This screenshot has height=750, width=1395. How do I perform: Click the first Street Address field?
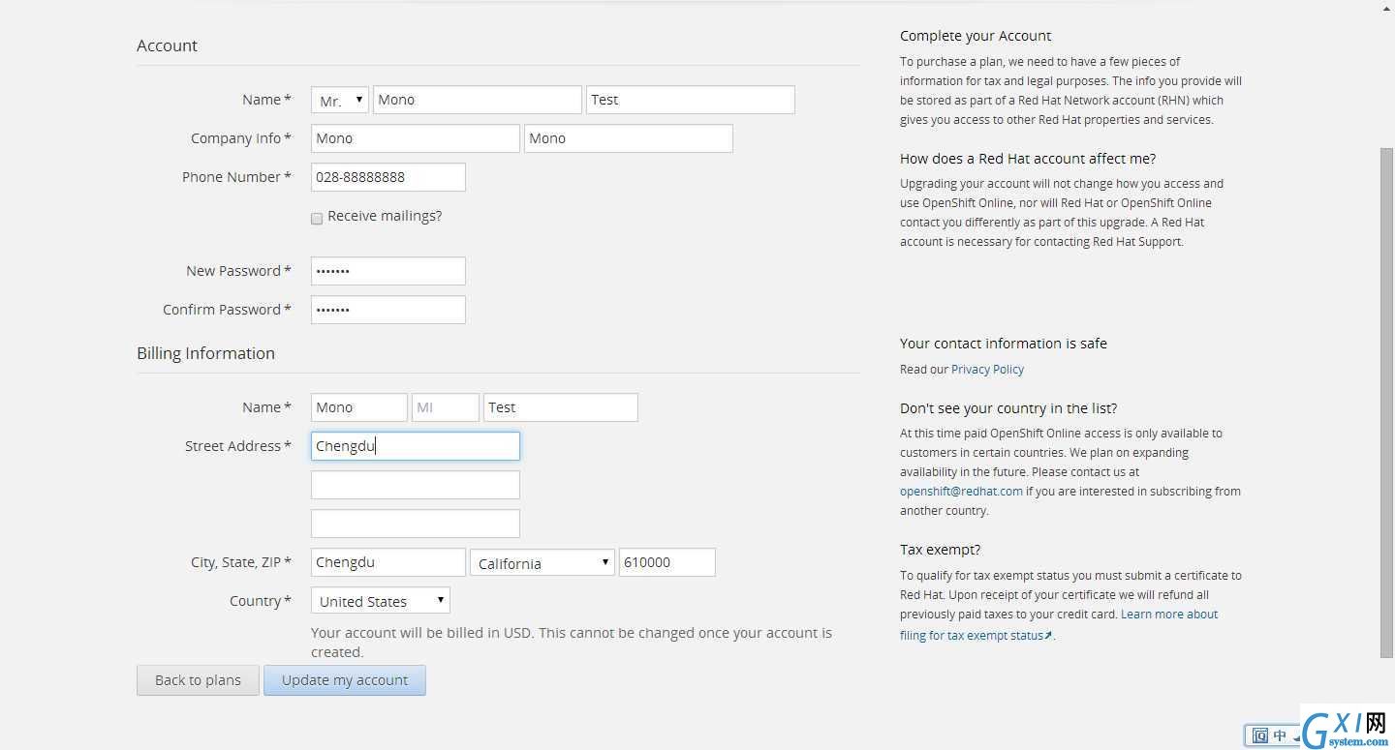click(416, 446)
